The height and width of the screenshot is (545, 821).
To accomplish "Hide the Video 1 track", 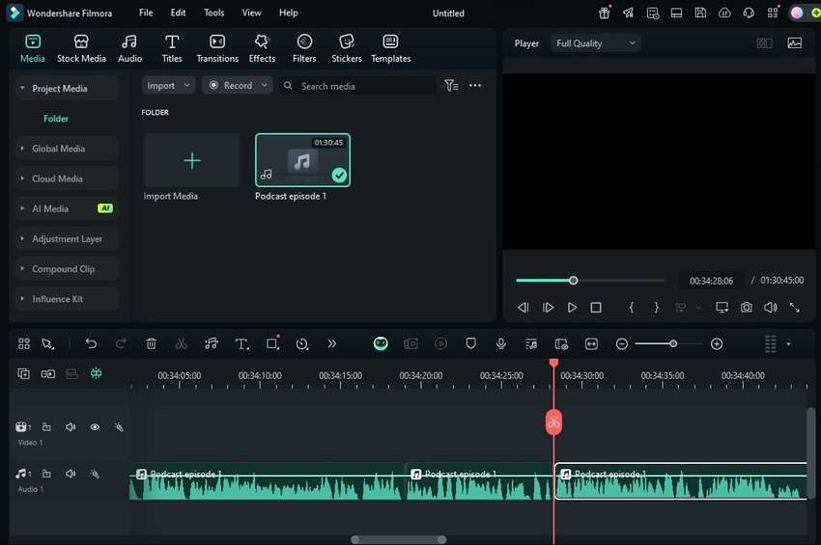I will (x=95, y=426).
